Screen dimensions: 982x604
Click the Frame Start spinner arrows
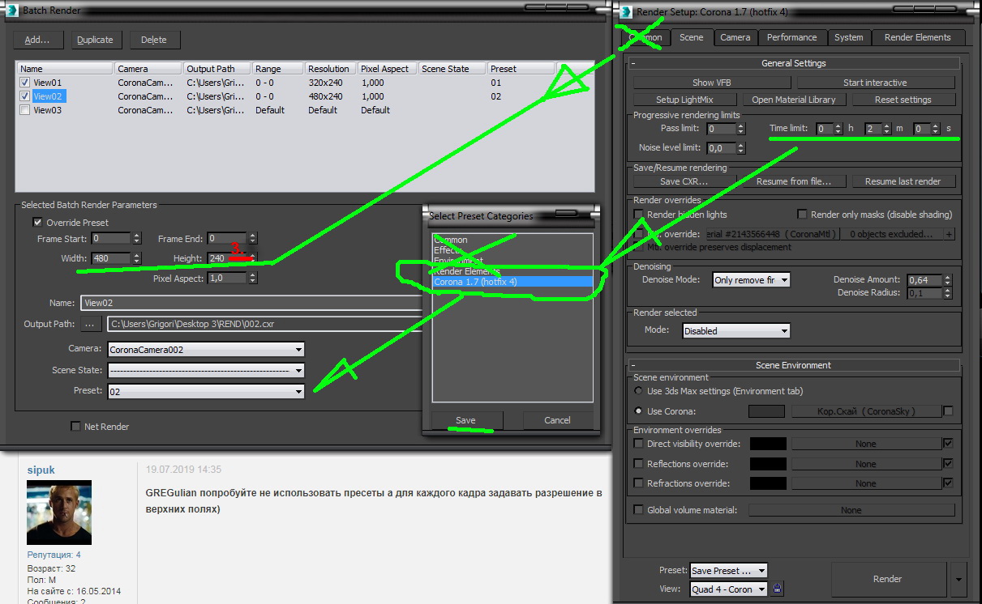pos(136,239)
